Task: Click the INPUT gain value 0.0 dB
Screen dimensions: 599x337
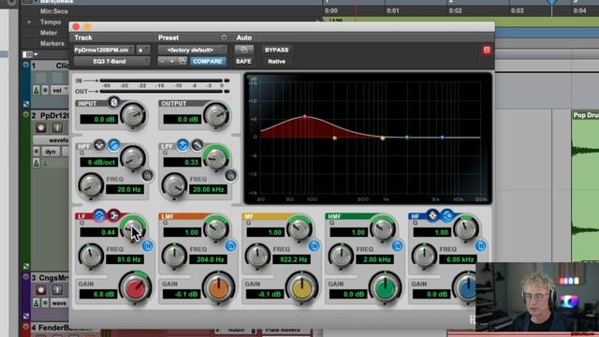Action: tap(99, 119)
